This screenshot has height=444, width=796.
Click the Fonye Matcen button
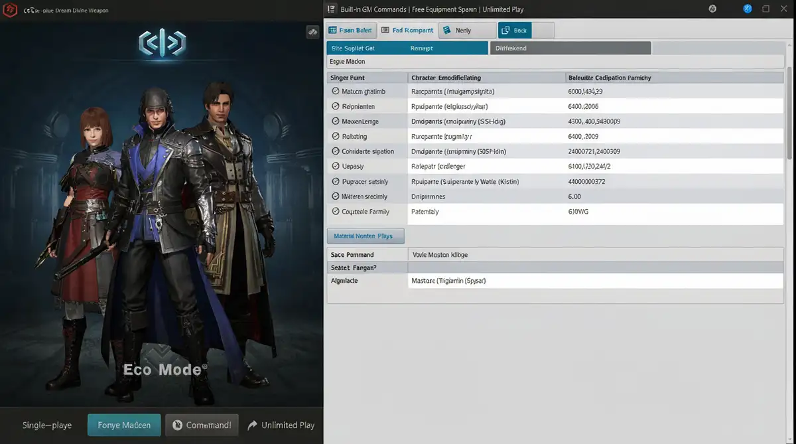(x=124, y=425)
